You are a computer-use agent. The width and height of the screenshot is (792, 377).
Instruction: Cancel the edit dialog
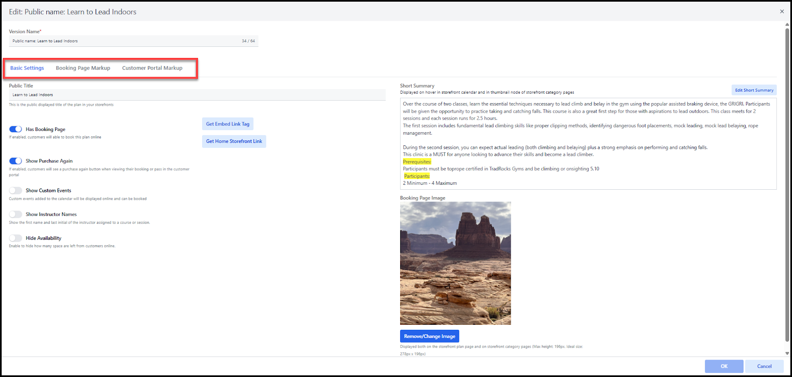764,366
